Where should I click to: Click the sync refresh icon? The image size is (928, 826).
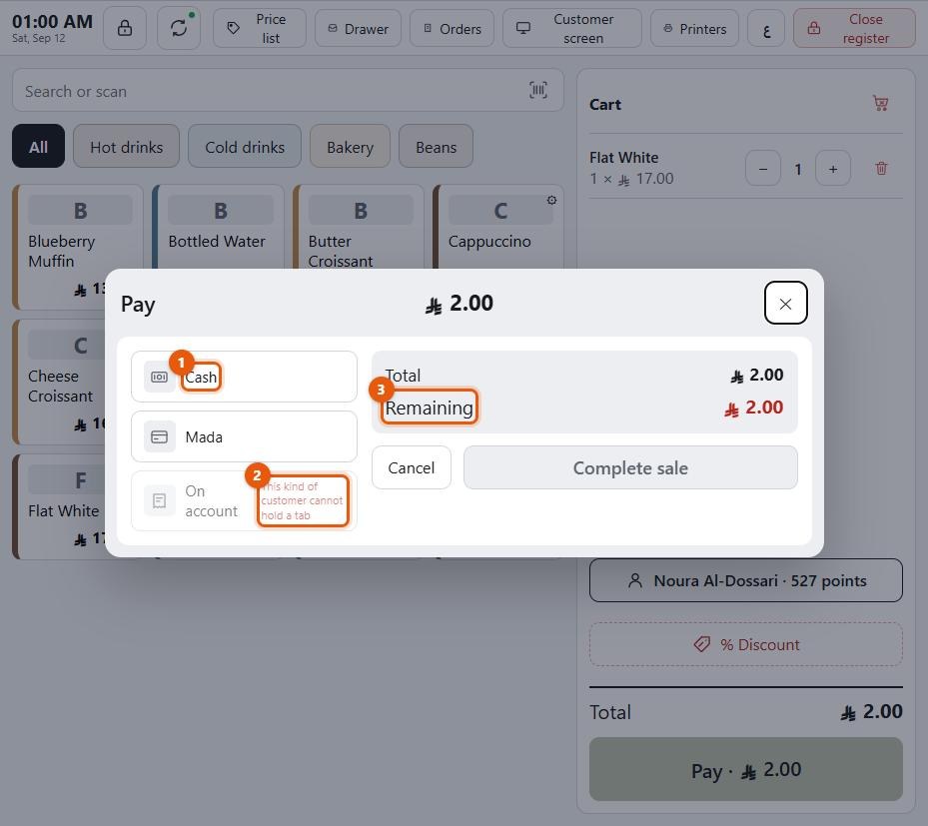point(179,28)
